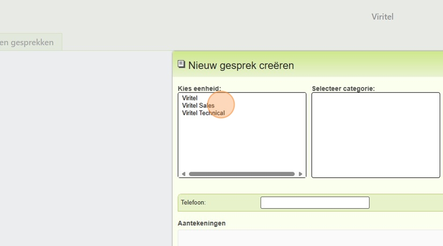
Task: Click inside the Selecteer categorie list box
Action: coord(376,135)
